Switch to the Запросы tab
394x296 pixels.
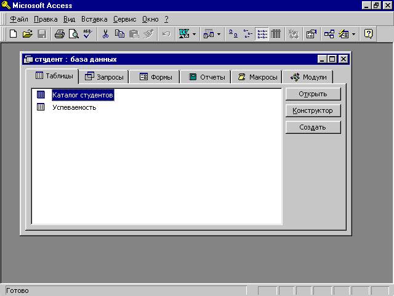tap(104, 77)
